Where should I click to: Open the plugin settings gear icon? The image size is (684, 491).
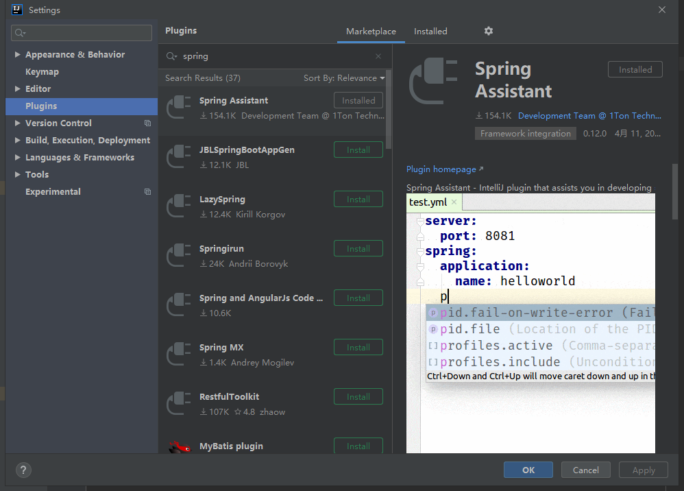point(488,31)
